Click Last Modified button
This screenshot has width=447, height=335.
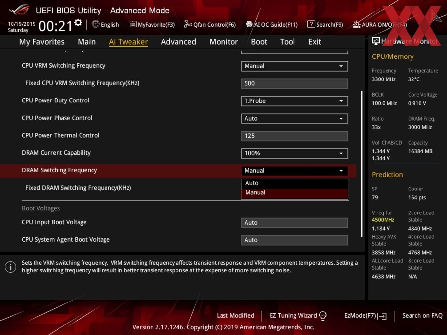tap(236, 316)
